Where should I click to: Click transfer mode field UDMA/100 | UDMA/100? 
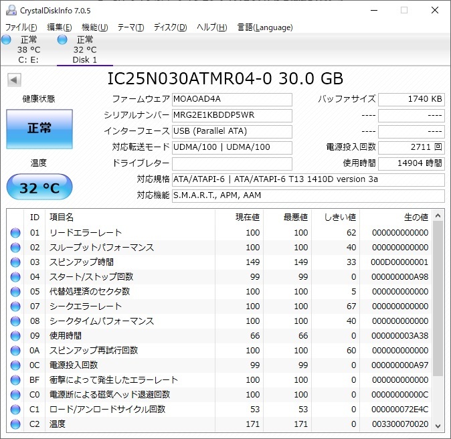point(232,148)
